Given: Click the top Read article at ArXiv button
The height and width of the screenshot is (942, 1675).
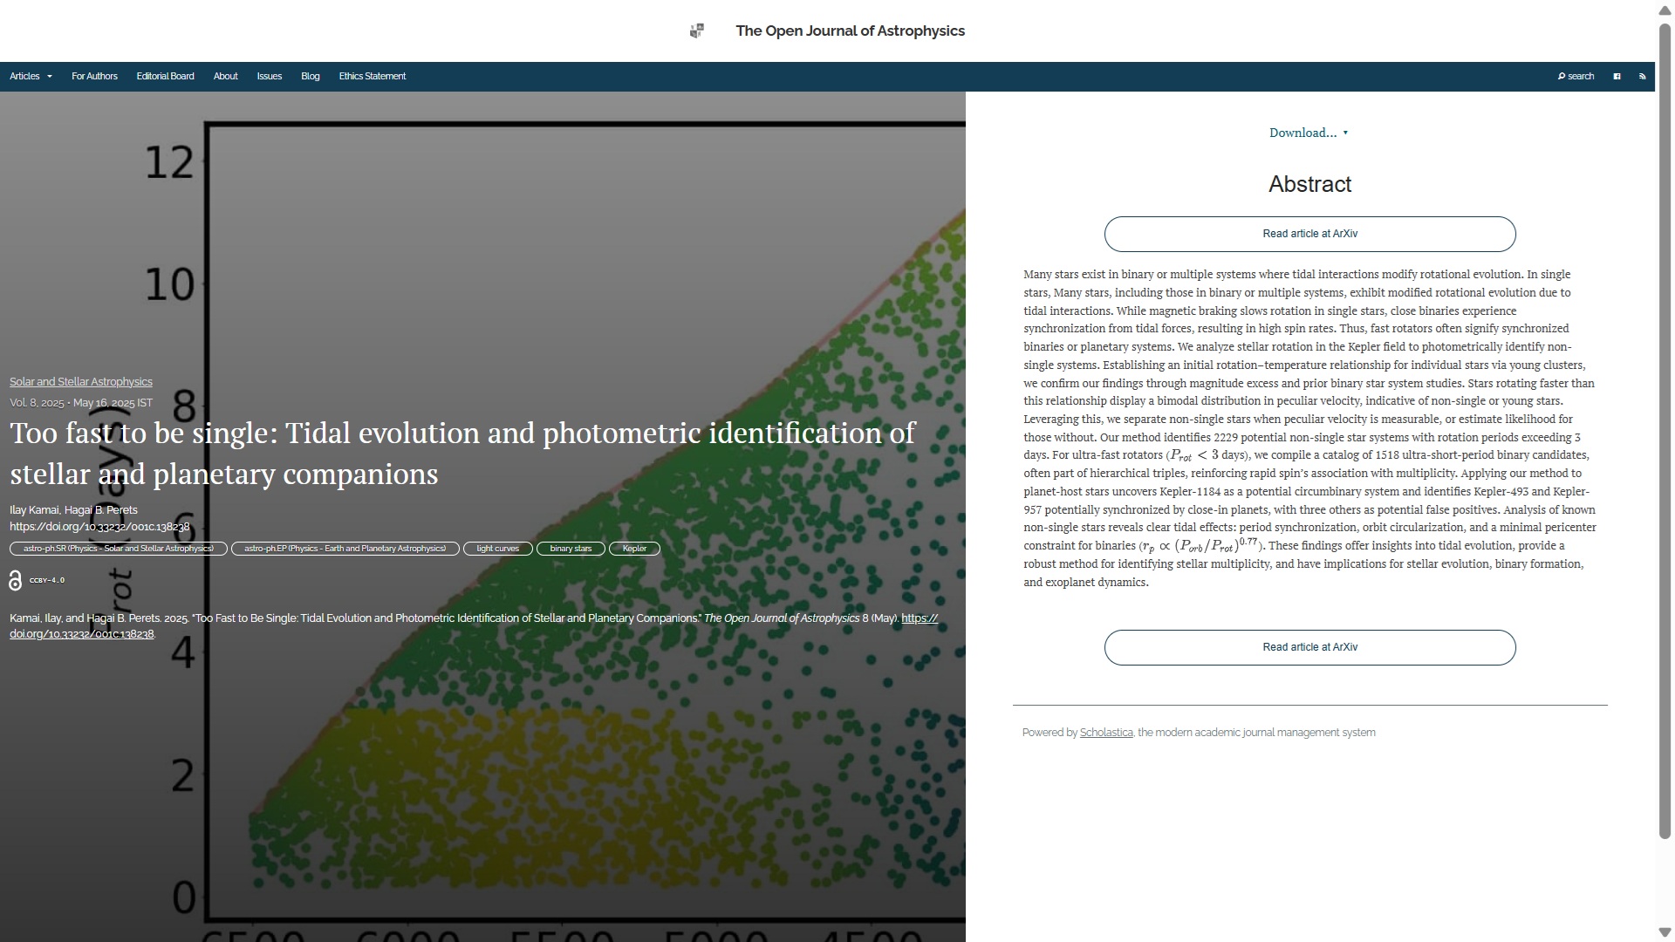Looking at the screenshot, I should (x=1309, y=235).
